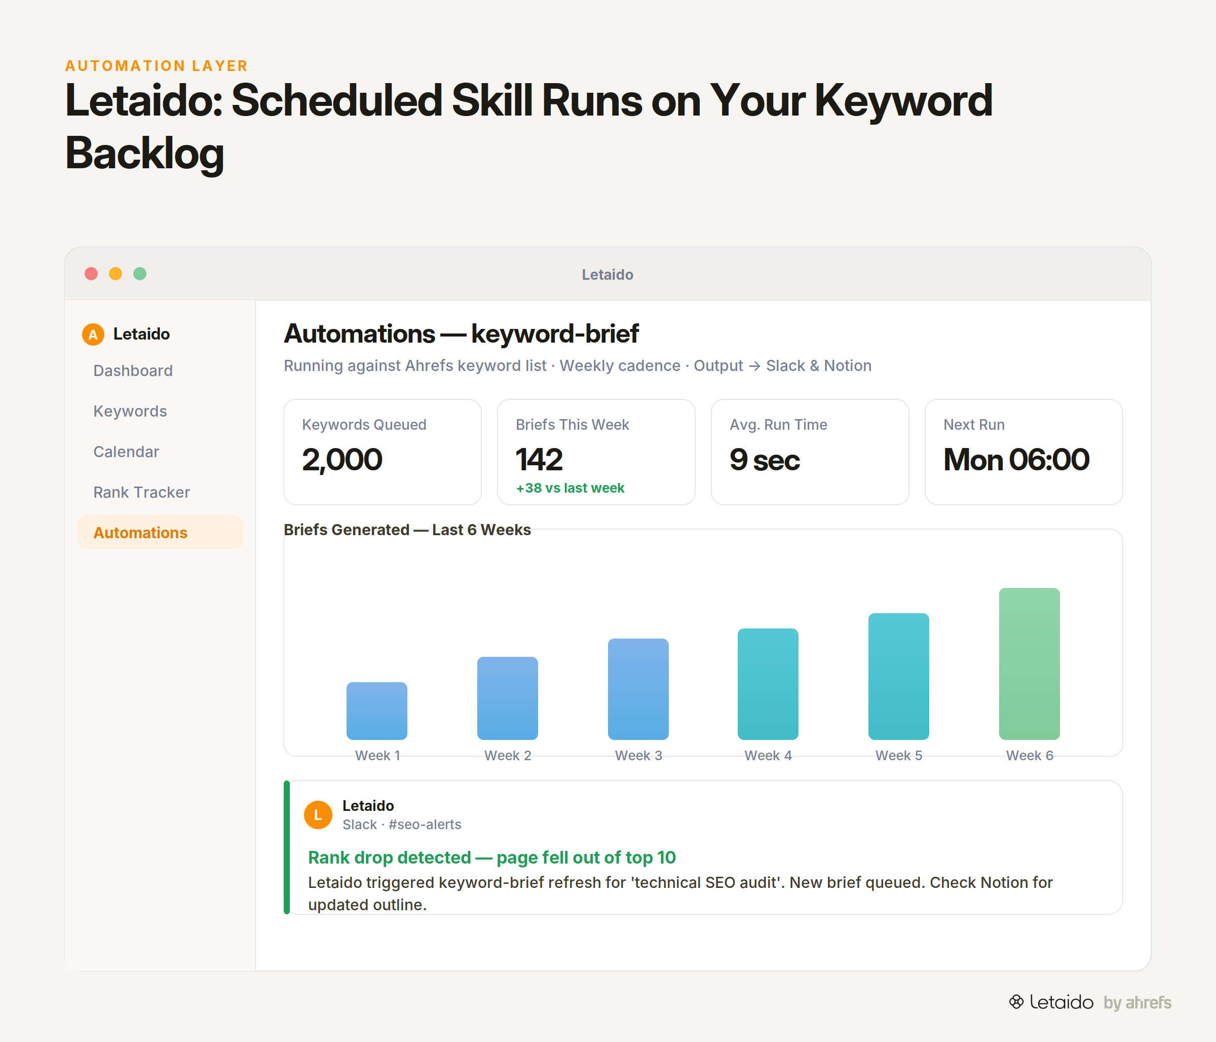This screenshot has height=1042, width=1216.
Task: Click the '142' briefs count value
Action: pyautogui.click(x=539, y=459)
